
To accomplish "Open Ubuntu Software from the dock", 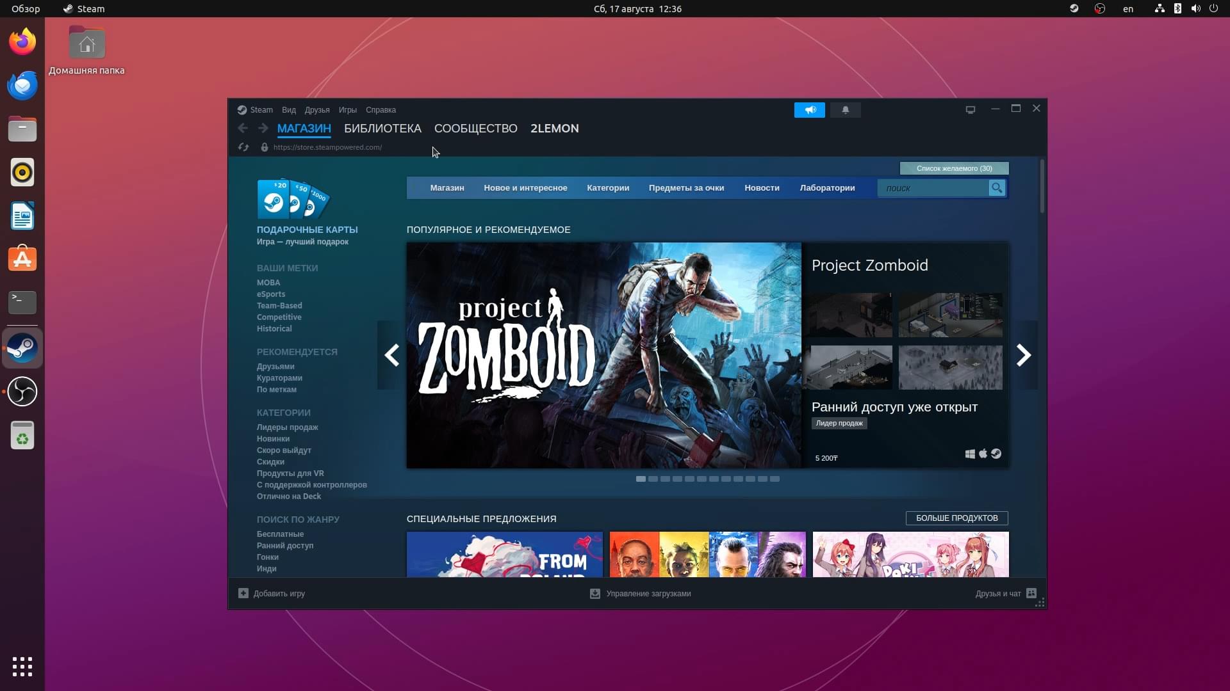I will 22,259.
